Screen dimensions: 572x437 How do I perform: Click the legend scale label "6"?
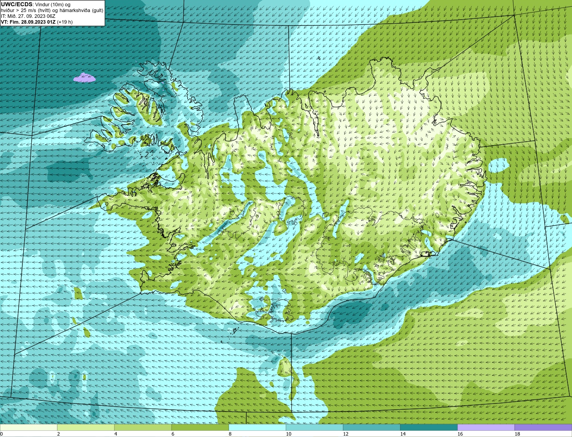coord(173,434)
